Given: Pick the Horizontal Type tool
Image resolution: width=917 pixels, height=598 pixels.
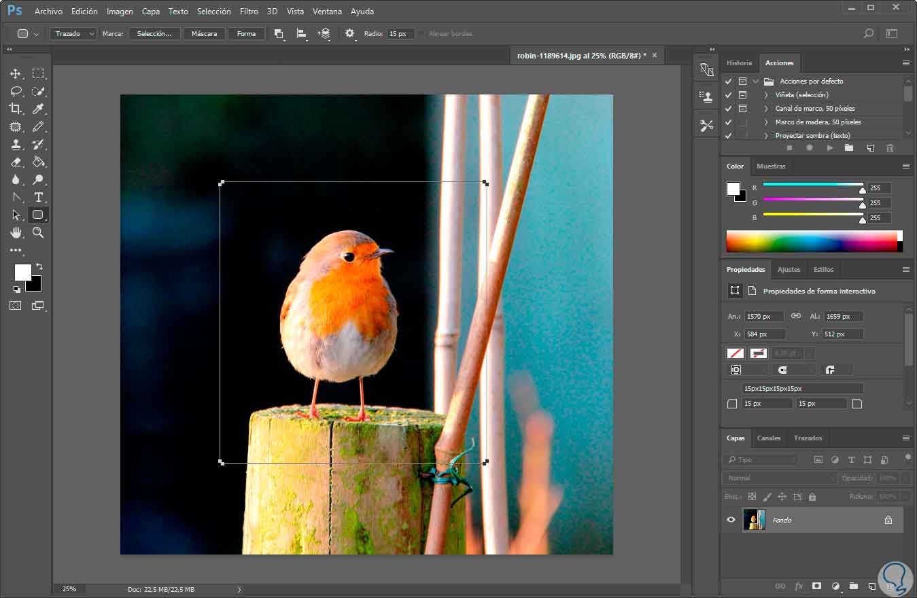Looking at the screenshot, I should [x=38, y=197].
